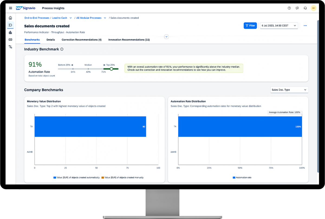325x219 pixels.
Task: Open the process flow icon in the sidebar
Action: click(10, 47)
